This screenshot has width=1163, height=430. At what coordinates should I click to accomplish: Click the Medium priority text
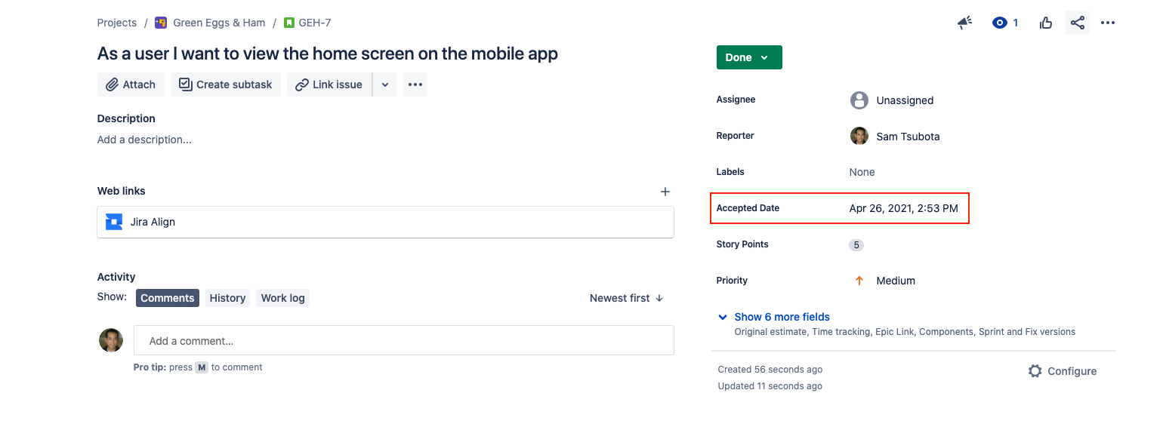(896, 281)
